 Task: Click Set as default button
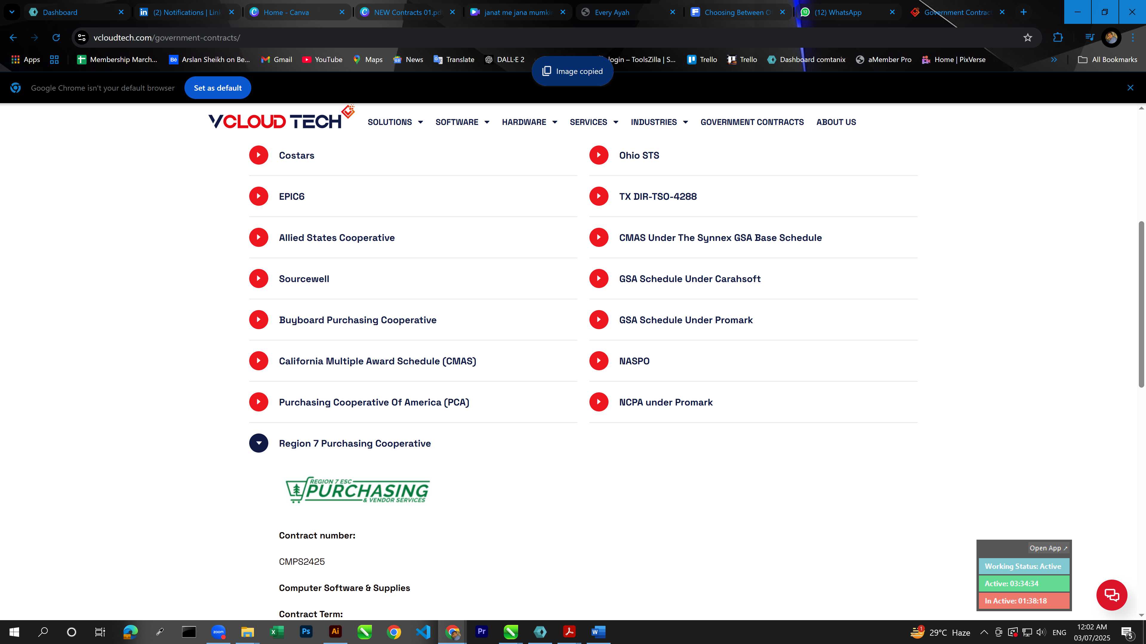(x=218, y=88)
